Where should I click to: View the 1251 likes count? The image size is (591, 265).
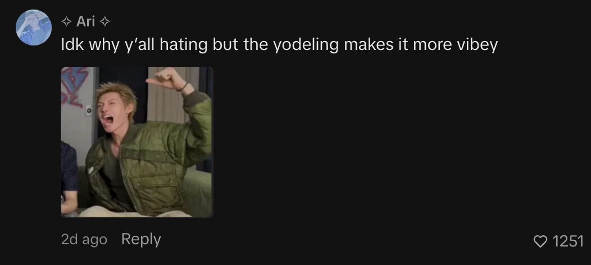568,241
